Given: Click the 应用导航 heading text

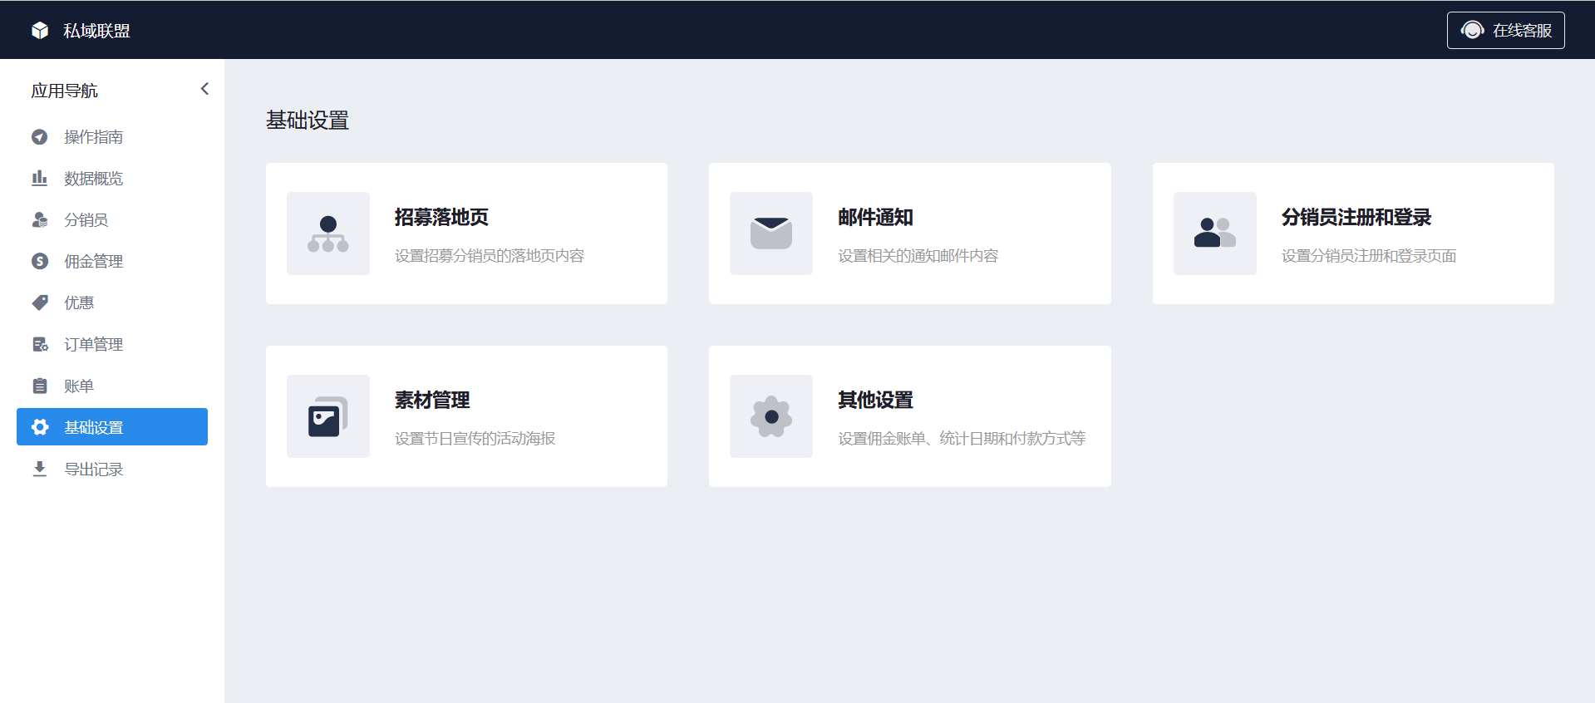Looking at the screenshot, I should pyautogui.click(x=64, y=91).
